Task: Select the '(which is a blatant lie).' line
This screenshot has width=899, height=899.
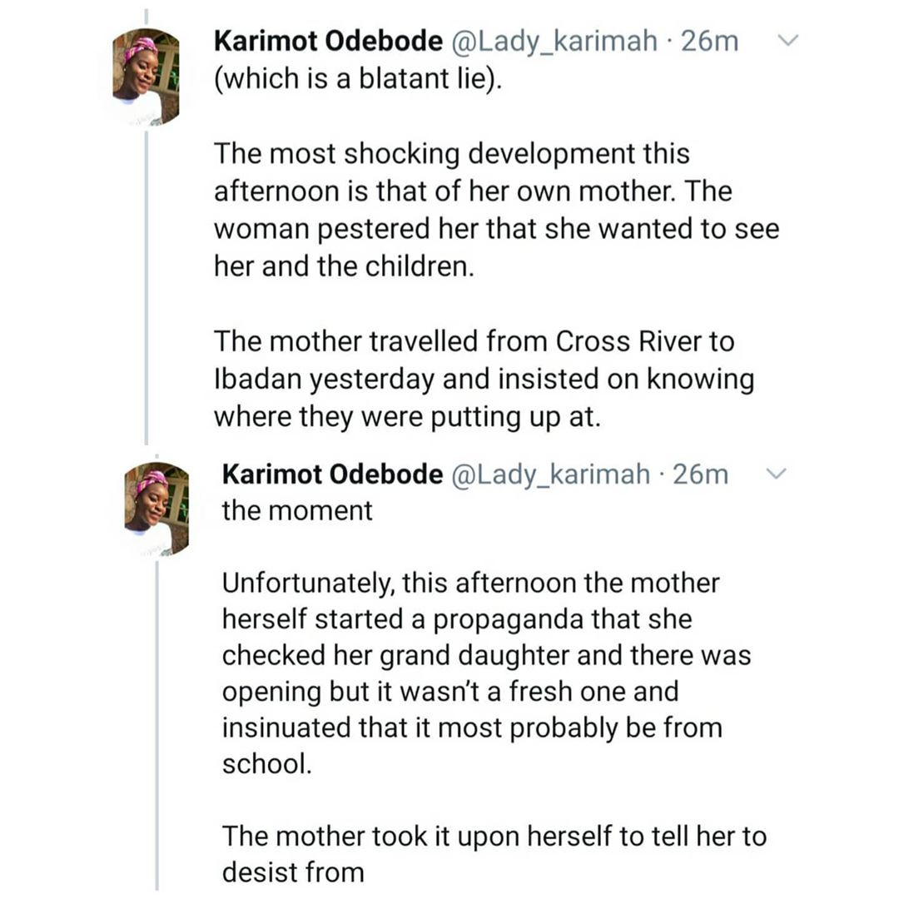Action: click(x=358, y=78)
